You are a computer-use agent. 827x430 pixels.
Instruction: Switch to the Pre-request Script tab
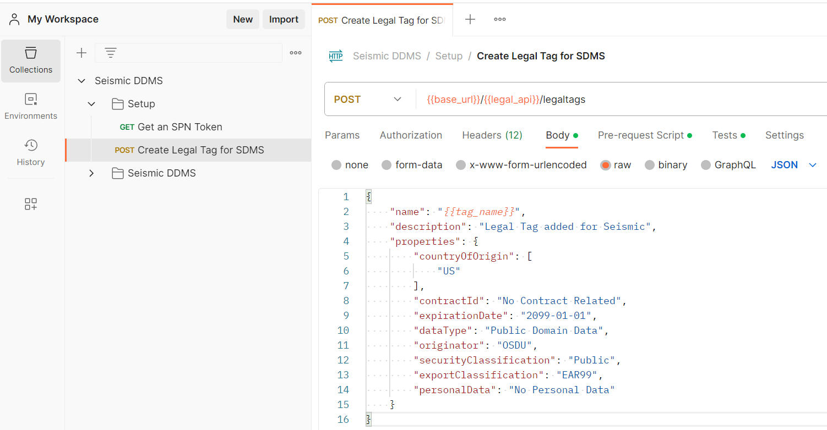[x=645, y=135]
